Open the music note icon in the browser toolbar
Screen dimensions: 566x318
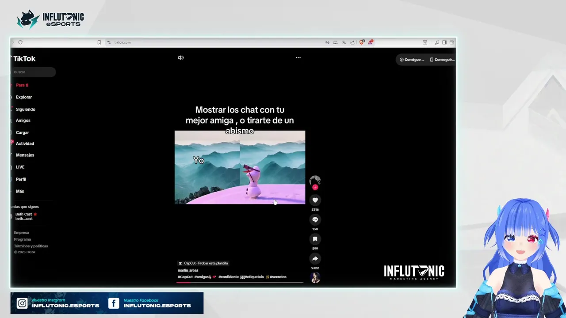click(437, 42)
